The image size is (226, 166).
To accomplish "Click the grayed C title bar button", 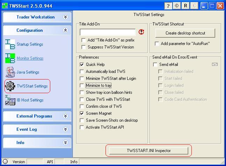I will [194, 6].
